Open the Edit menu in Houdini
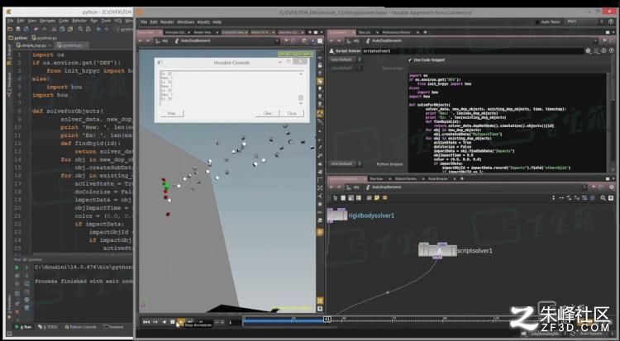This screenshot has width=620, height=341. tap(154, 22)
